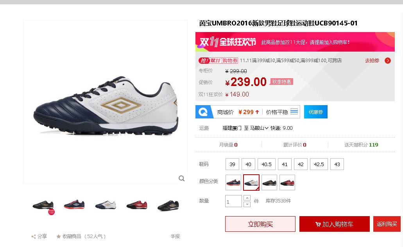This screenshot has height=247, width=403.
Task: Decrease quantity with the down arrow
Action: click(x=247, y=204)
